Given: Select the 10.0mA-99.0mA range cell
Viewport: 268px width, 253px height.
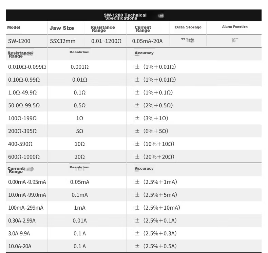Looking at the screenshot, I should tap(27, 195).
